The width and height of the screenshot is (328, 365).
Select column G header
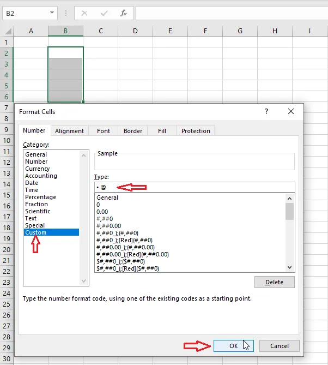[x=240, y=31]
